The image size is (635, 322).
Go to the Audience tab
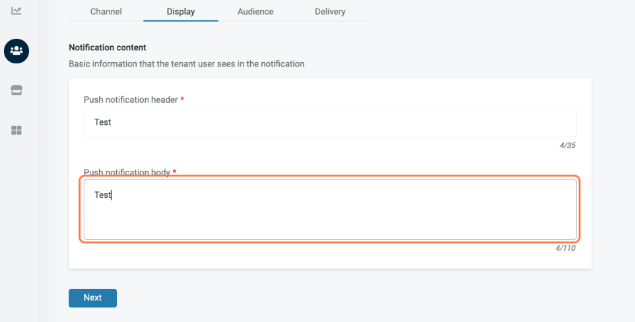255,11
